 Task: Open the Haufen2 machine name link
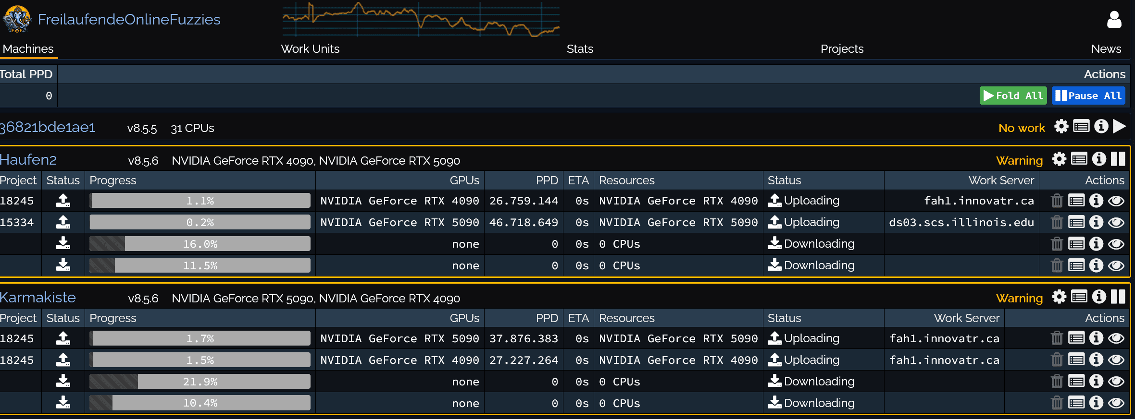pyautogui.click(x=28, y=160)
